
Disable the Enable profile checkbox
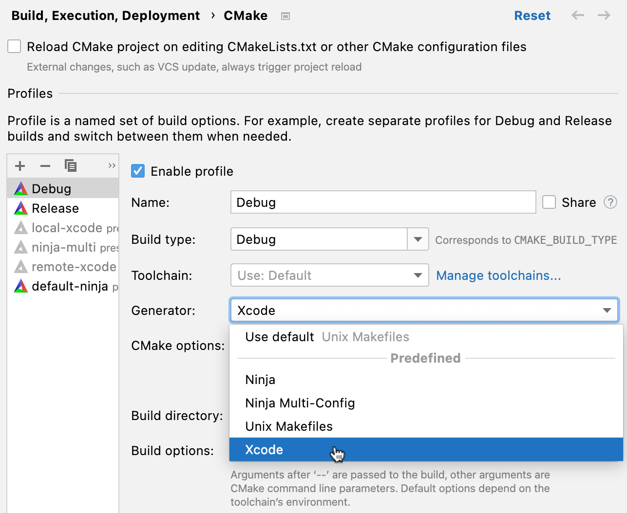click(x=138, y=171)
